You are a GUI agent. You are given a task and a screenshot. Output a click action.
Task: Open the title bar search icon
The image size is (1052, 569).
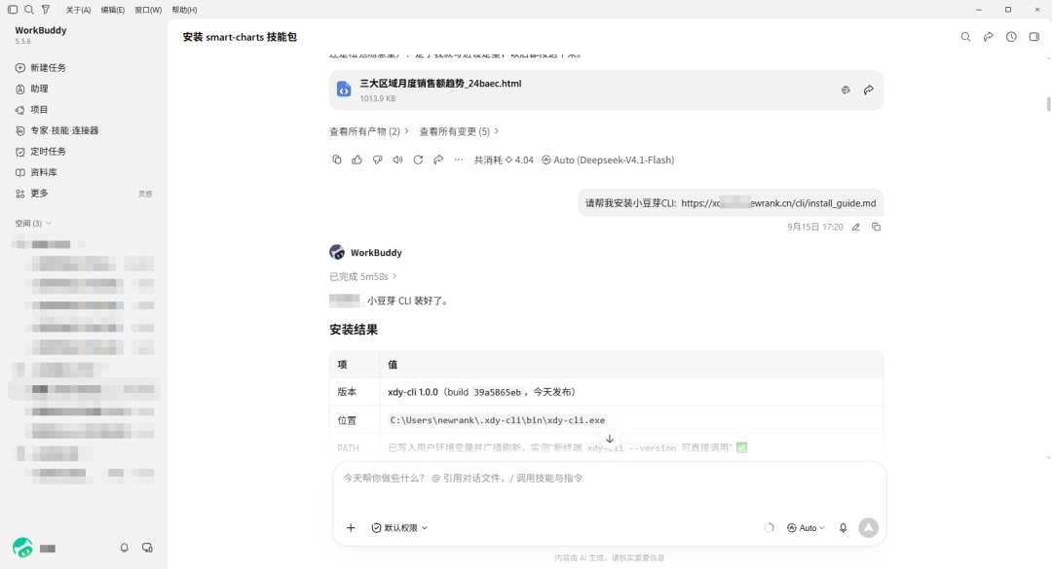[29, 10]
